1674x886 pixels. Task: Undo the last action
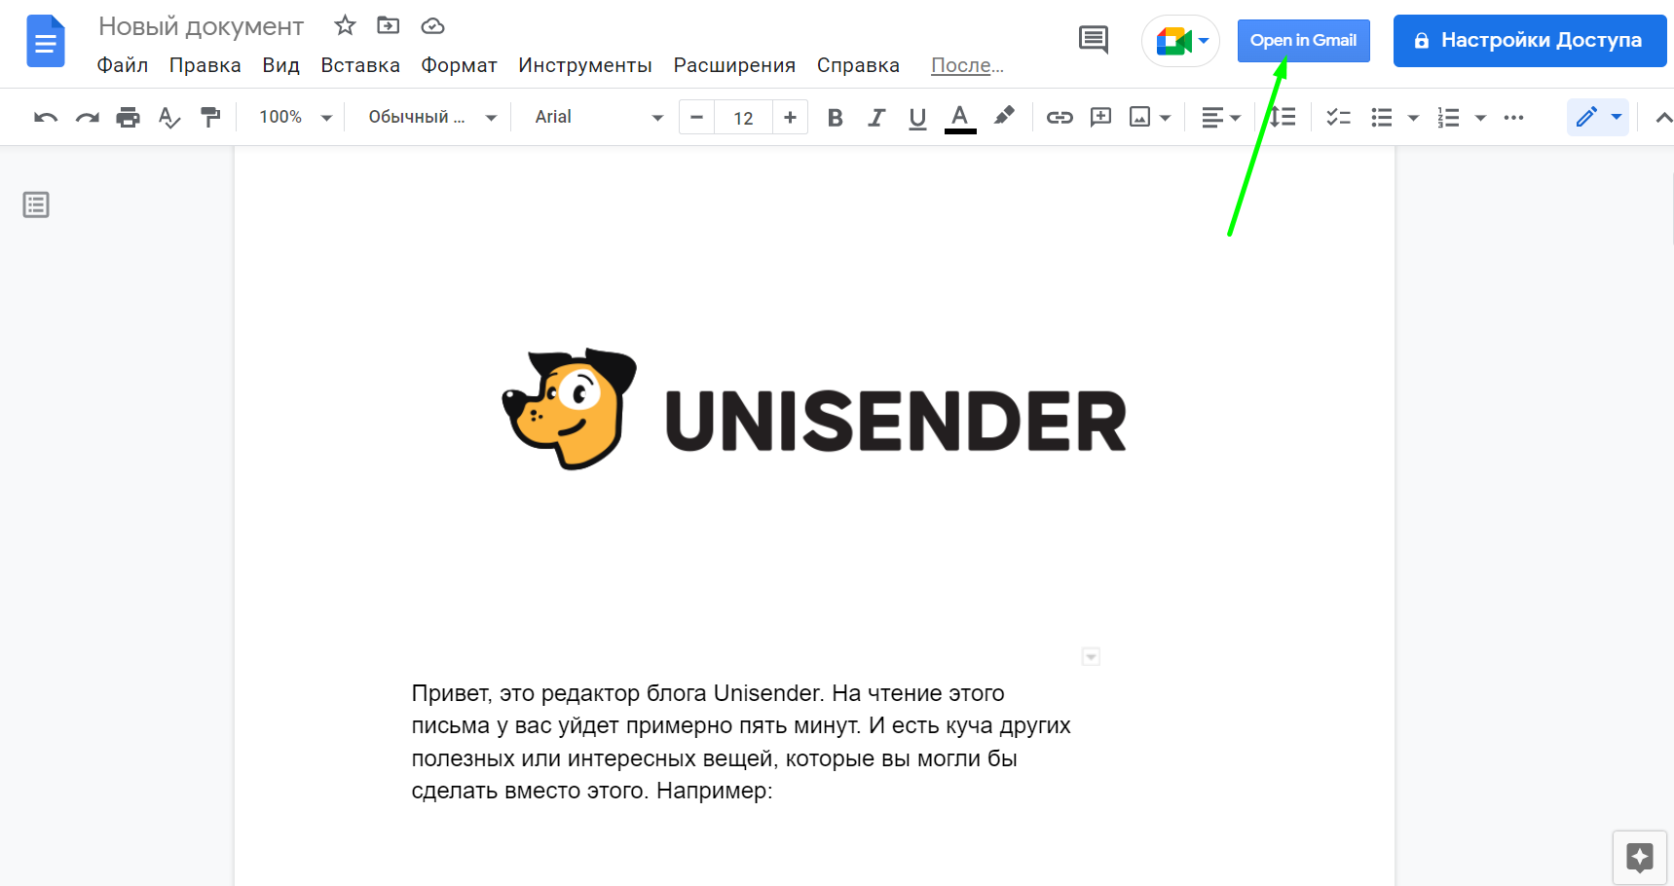46,118
